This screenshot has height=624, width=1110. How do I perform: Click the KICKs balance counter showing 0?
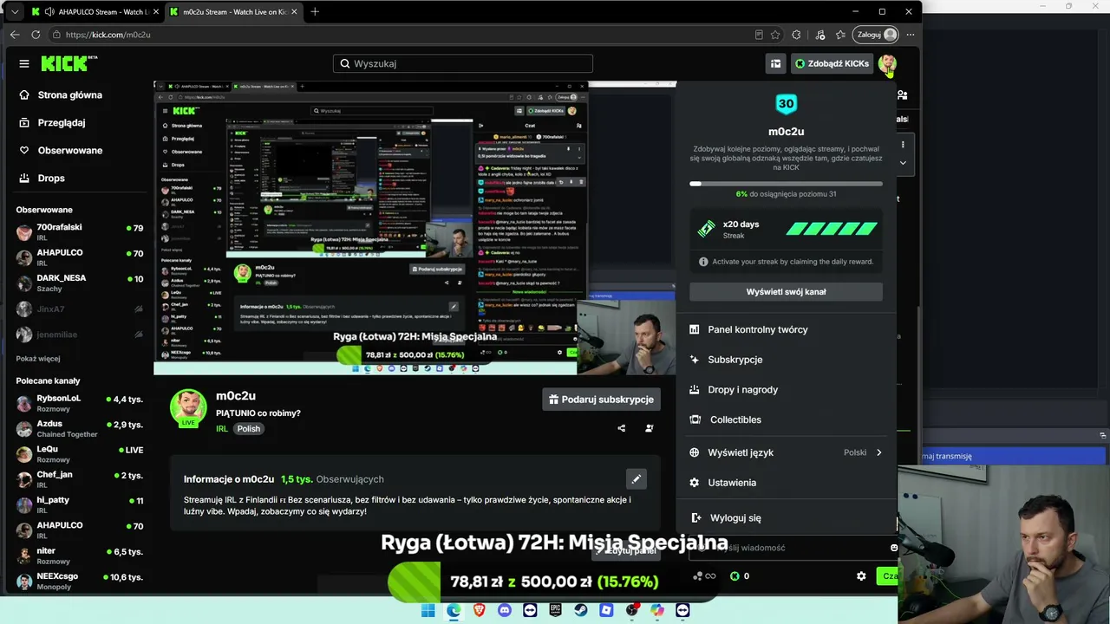(x=740, y=576)
